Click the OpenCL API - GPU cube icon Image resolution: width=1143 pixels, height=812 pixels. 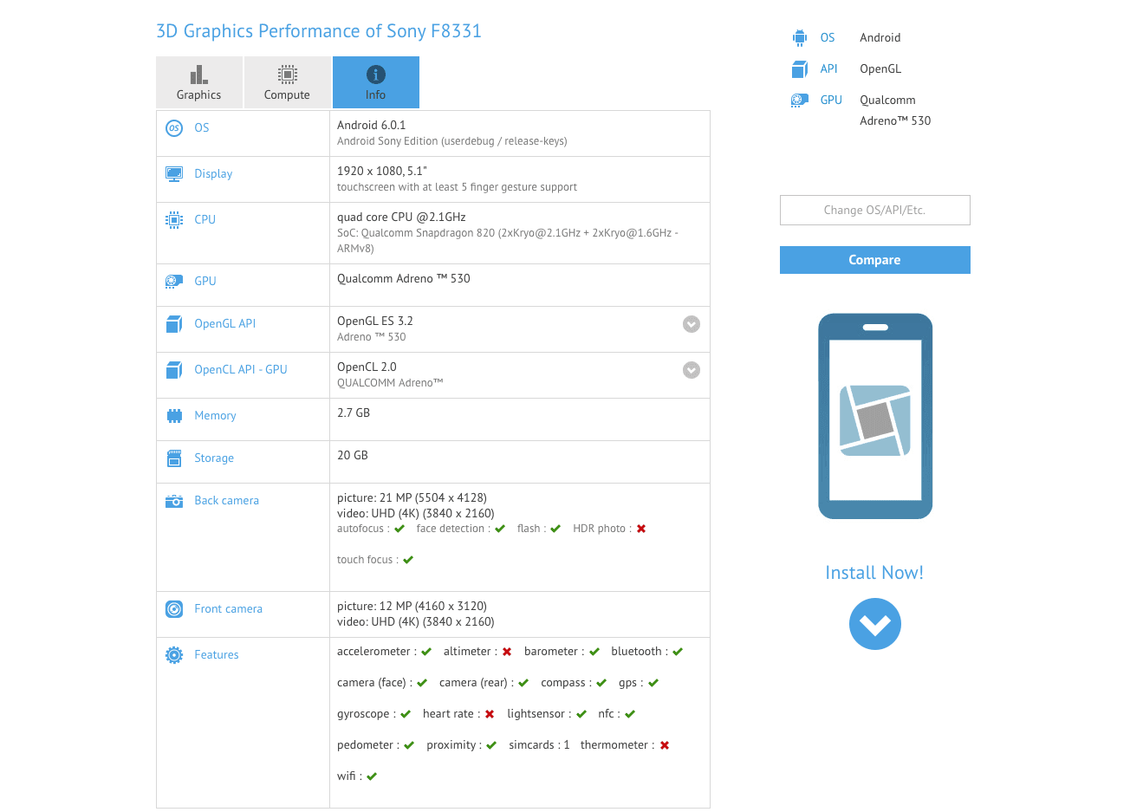pyautogui.click(x=174, y=370)
